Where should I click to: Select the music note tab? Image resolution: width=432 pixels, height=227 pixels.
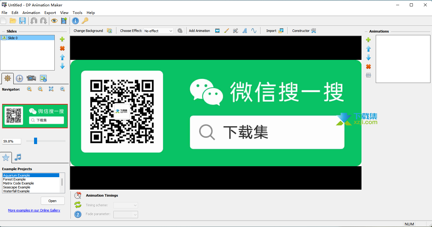click(18, 157)
